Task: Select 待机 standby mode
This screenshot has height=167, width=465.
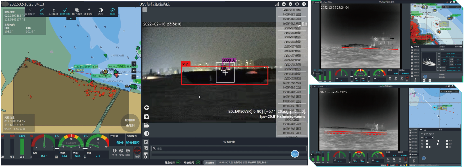Action: coord(121,152)
